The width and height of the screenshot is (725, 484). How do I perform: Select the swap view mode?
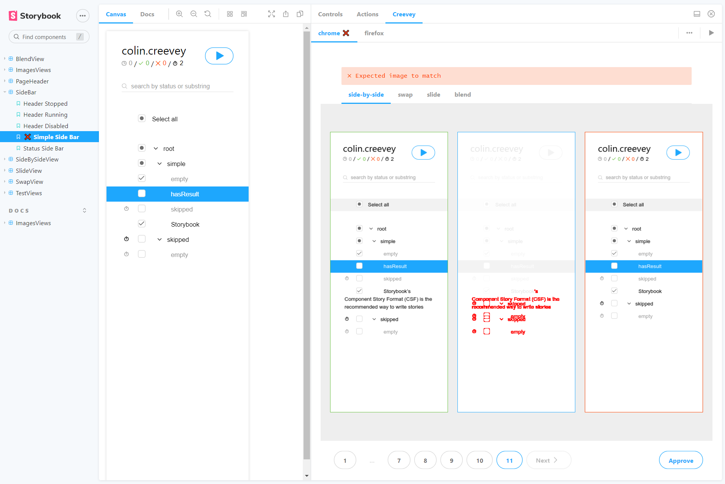405,94
